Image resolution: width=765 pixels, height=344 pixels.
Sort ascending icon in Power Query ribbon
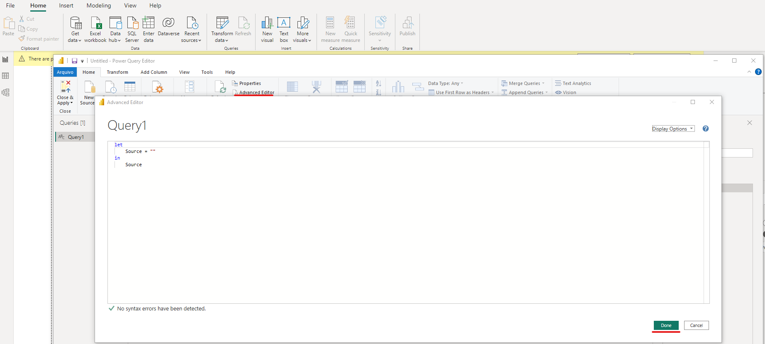coord(378,83)
